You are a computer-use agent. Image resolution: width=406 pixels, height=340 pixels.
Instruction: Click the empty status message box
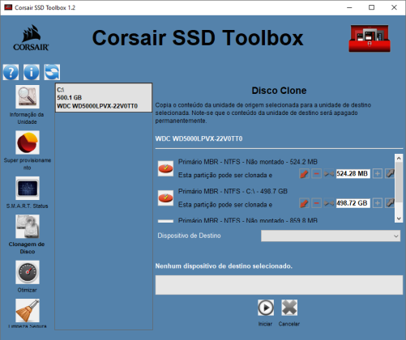(x=279, y=285)
